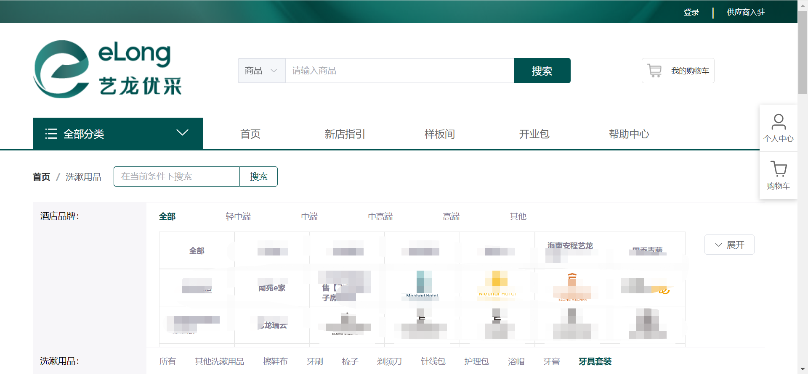Select the 中高端 brand tier
Screen dimensions: 808x374
coord(380,216)
